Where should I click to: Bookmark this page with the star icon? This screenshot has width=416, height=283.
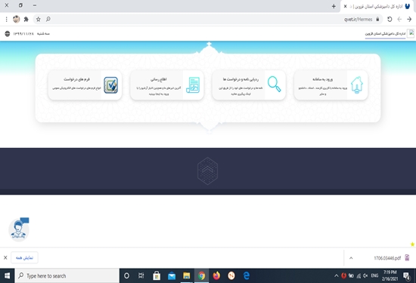pyautogui.click(x=39, y=19)
